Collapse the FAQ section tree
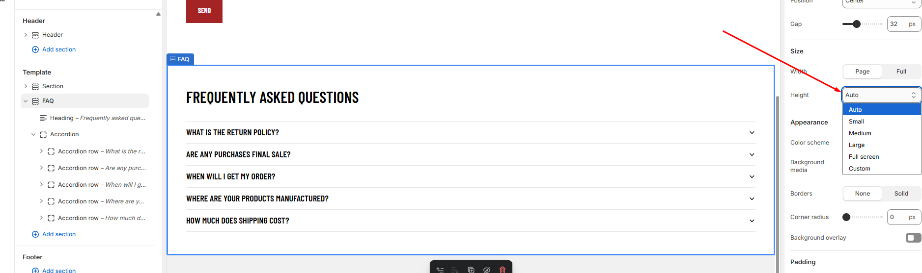The height and width of the screenshot is (273, 922). (x=26, y=101)
